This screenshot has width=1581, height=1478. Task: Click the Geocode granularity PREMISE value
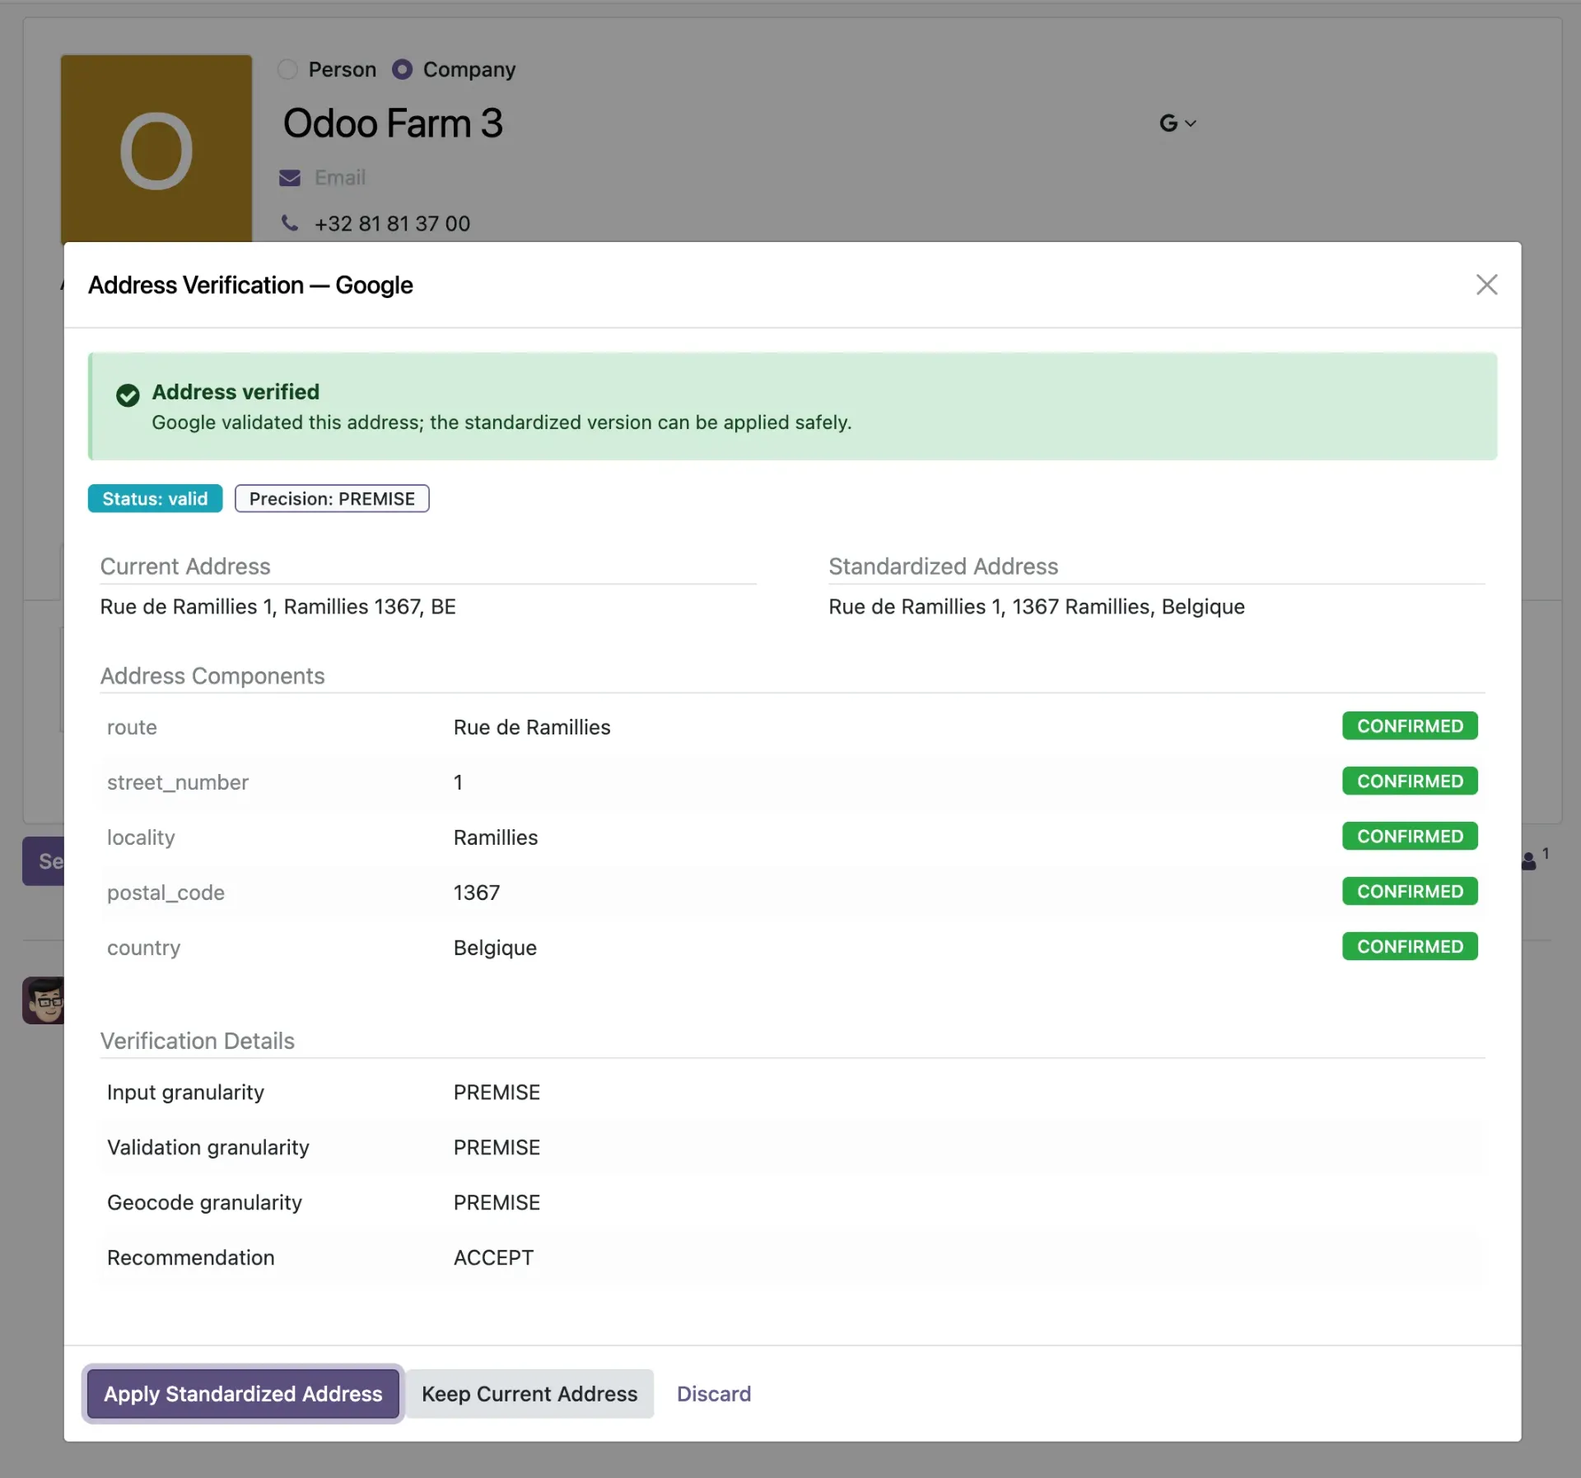(497, 1202)
